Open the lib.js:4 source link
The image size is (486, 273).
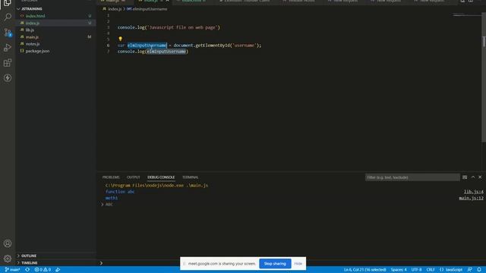(474, 192)
